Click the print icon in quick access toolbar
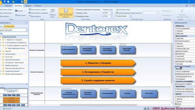 click(22, 2)
